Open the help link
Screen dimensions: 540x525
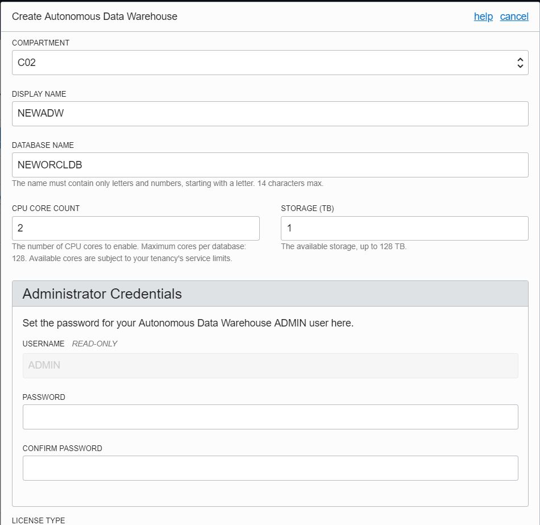[483, 16]
